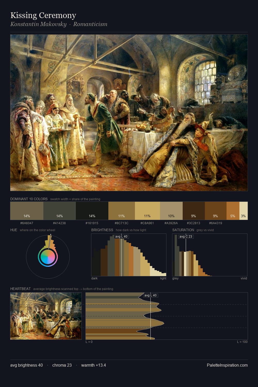The width and height of the screenshot is (258, 387).
Task: Click the avg C 23 marker in Saturation histogram
Action: coord(186,237)
